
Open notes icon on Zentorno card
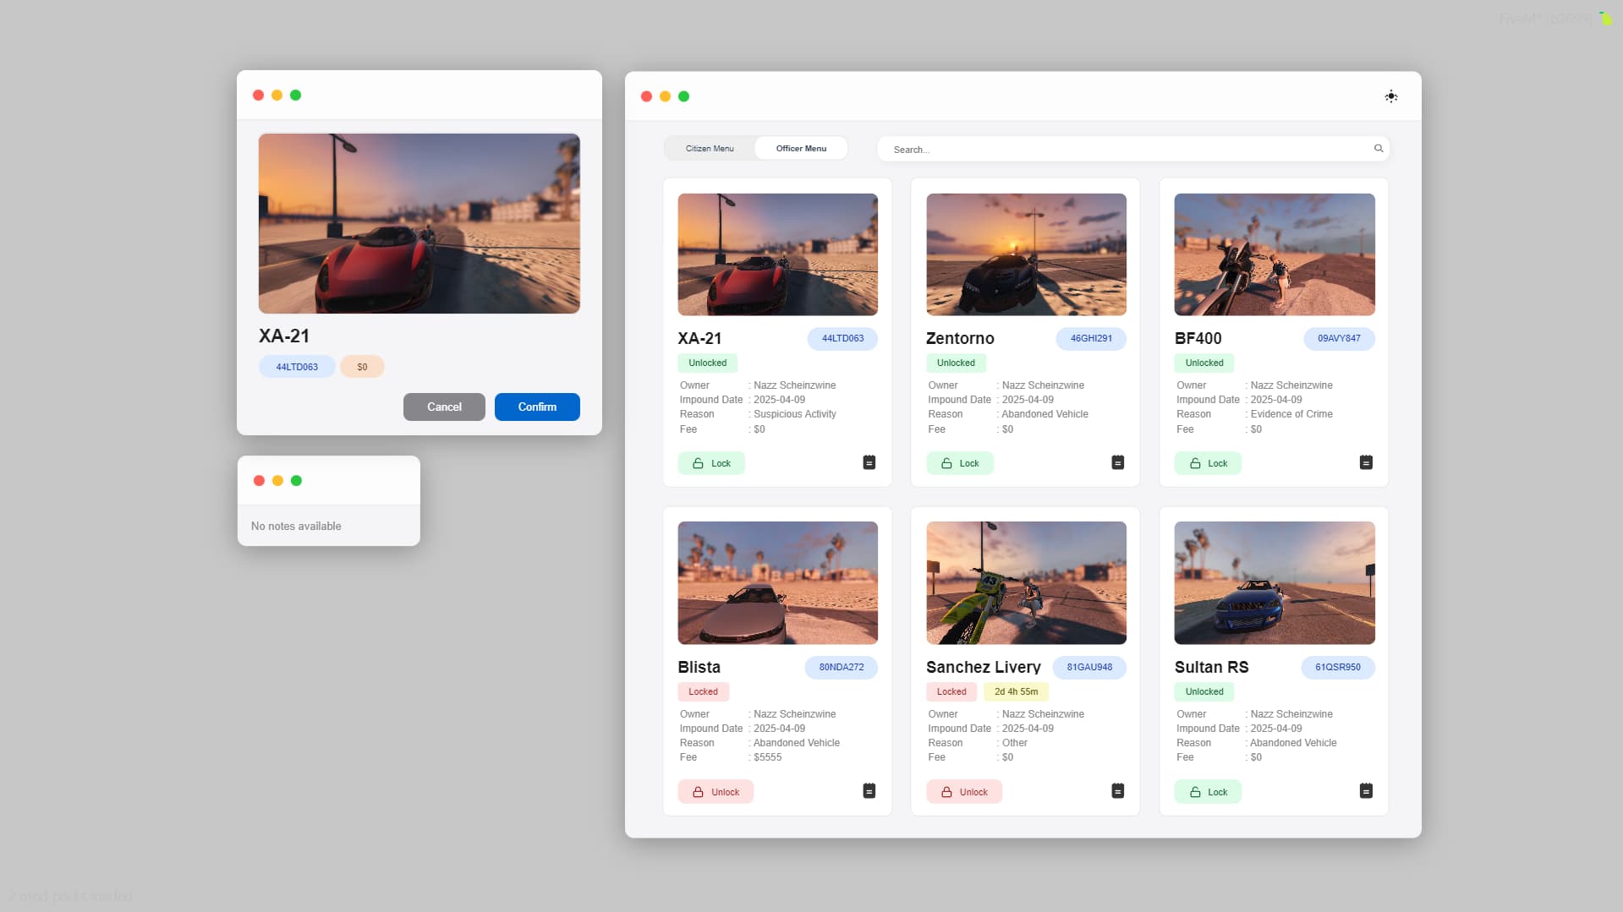pos(1117,462)
